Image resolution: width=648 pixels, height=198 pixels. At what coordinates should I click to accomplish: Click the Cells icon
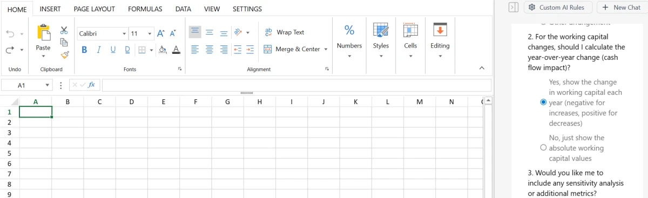coord(410,30)
